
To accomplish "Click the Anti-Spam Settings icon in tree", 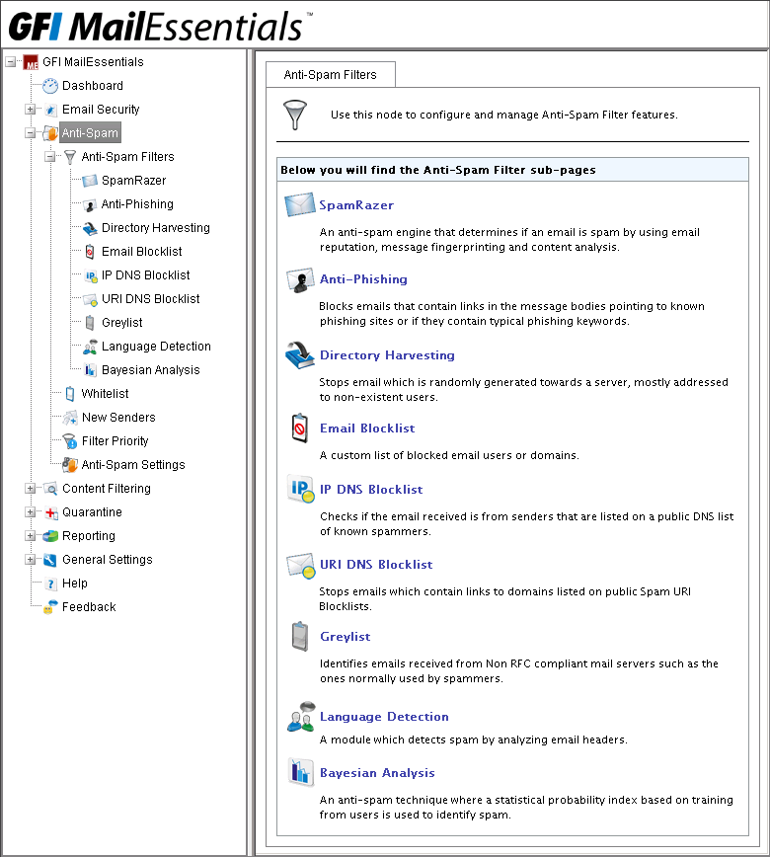I will click(x=70, y=465).
